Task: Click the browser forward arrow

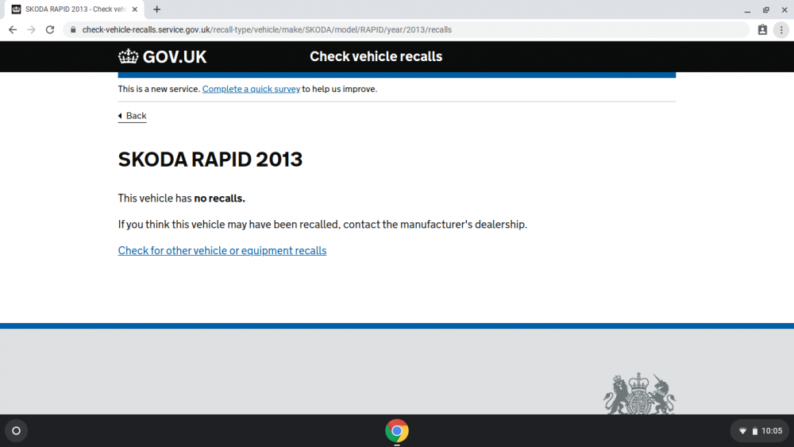Action: click(32, 30)
